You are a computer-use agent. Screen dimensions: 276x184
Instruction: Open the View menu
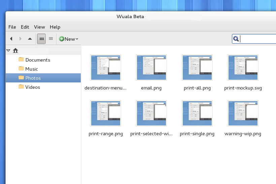pyautogui.click(x=39, y=27)
